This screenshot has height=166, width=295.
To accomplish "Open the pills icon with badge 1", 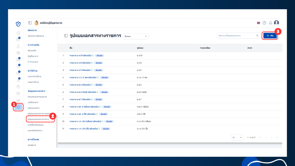I will (x=18, y=73).
